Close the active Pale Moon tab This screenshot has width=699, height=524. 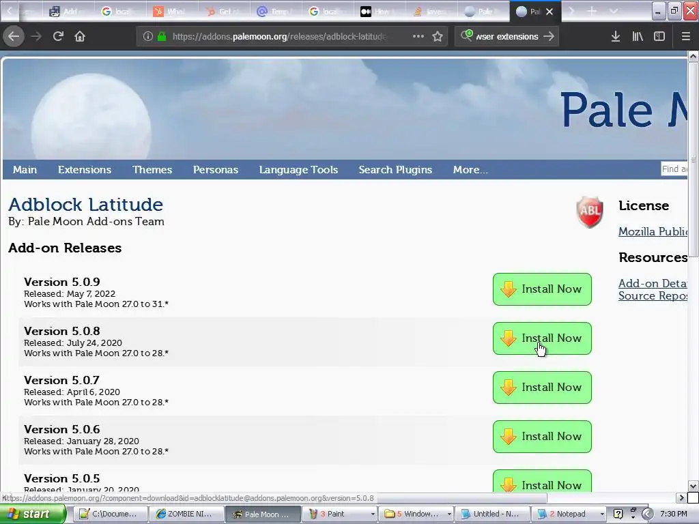pos(550,12)
